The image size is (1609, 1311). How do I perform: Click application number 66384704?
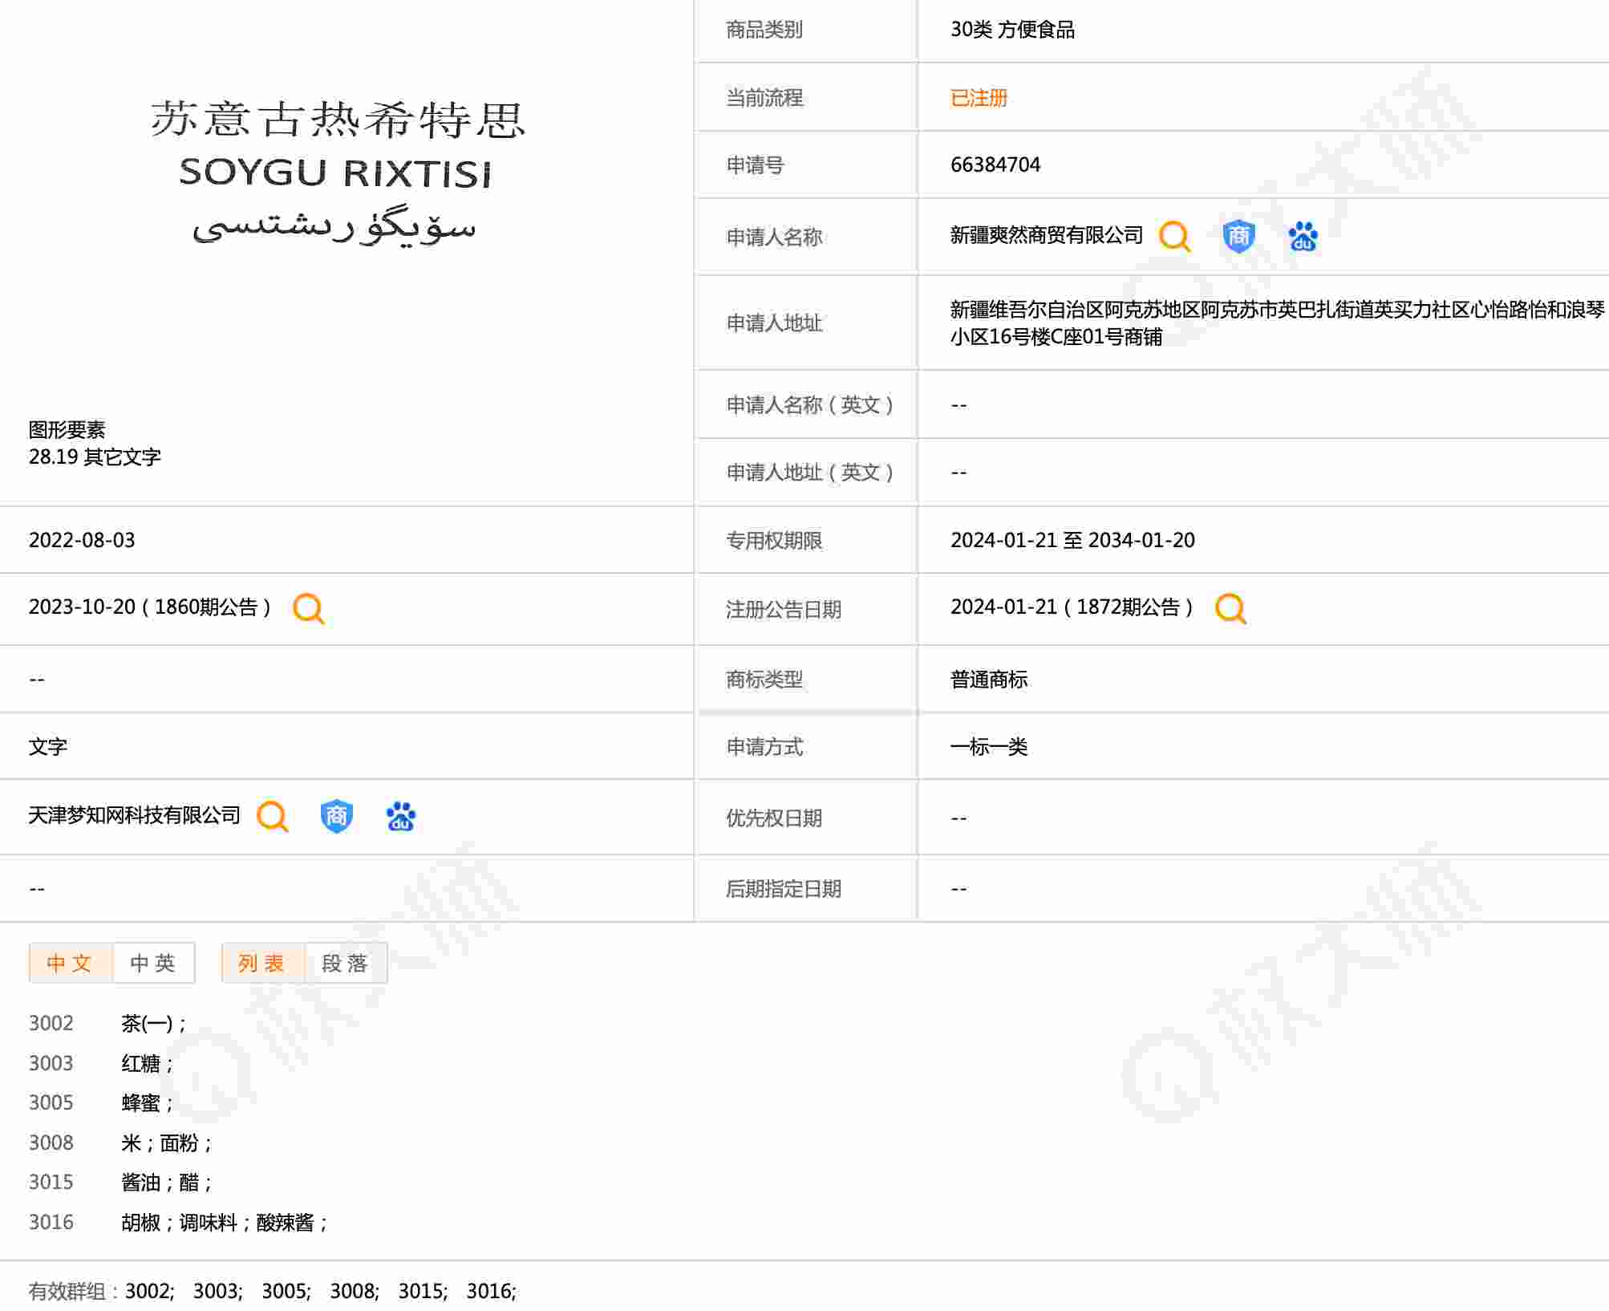click(x=995, y=164)
